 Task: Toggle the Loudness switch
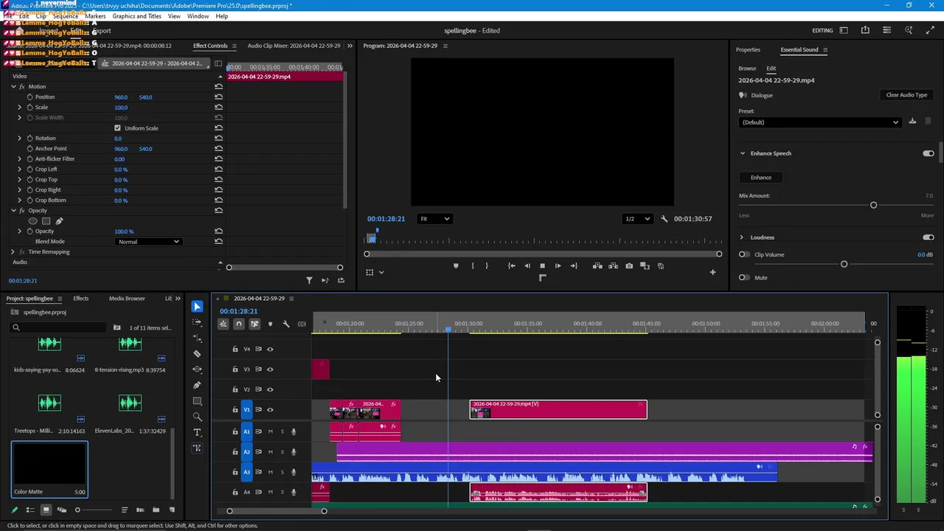tap(928, 237)
